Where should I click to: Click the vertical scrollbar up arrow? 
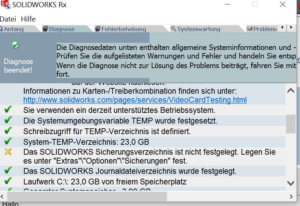tap(291, 90)
